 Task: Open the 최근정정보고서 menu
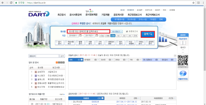coord(135,15)
